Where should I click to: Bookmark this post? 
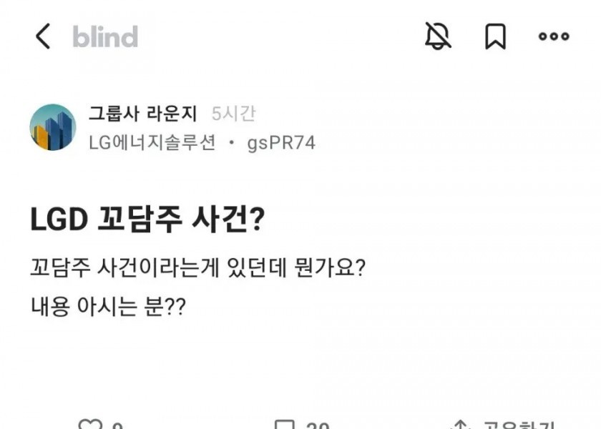pos(495,36)
